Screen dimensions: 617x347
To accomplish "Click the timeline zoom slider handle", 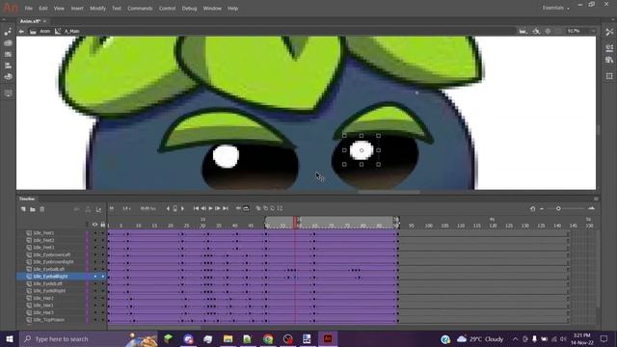I will pos(558,208).
